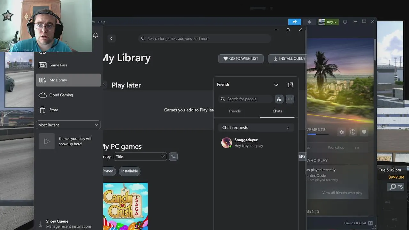409x230 pixels.
Task: Click GO TO WISH LIST button
Action: [x=241, y=58]
